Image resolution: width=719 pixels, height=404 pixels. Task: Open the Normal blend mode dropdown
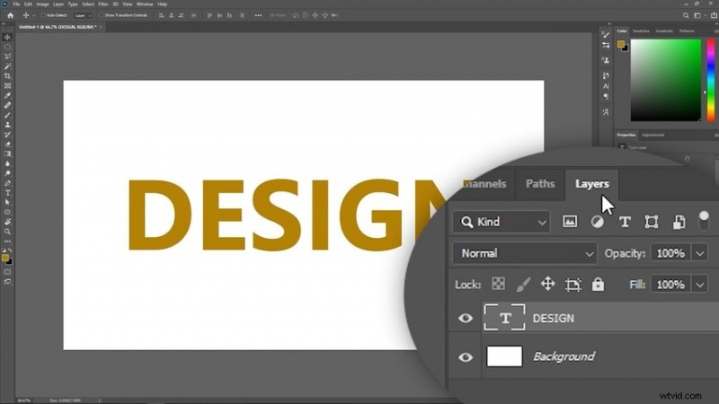pos(525,253)
